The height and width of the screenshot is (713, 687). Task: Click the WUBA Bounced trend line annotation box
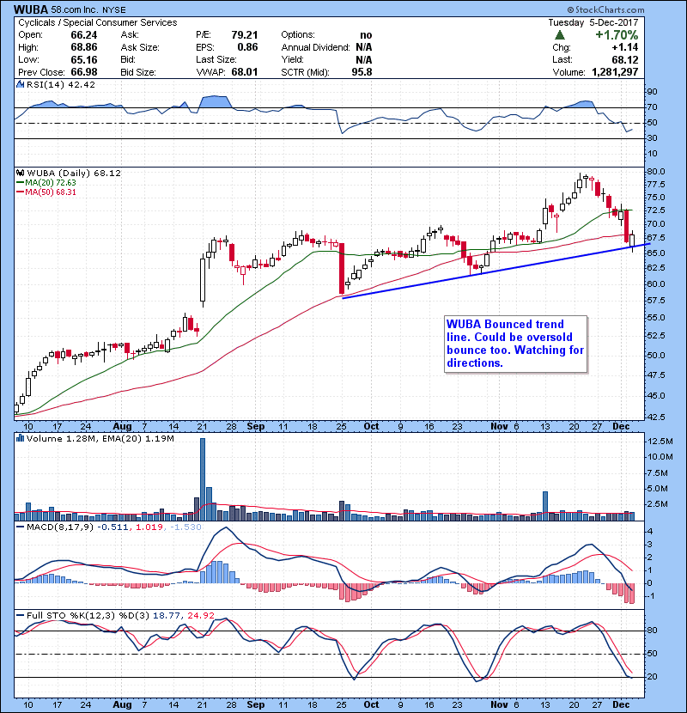(x=515, y=344)
